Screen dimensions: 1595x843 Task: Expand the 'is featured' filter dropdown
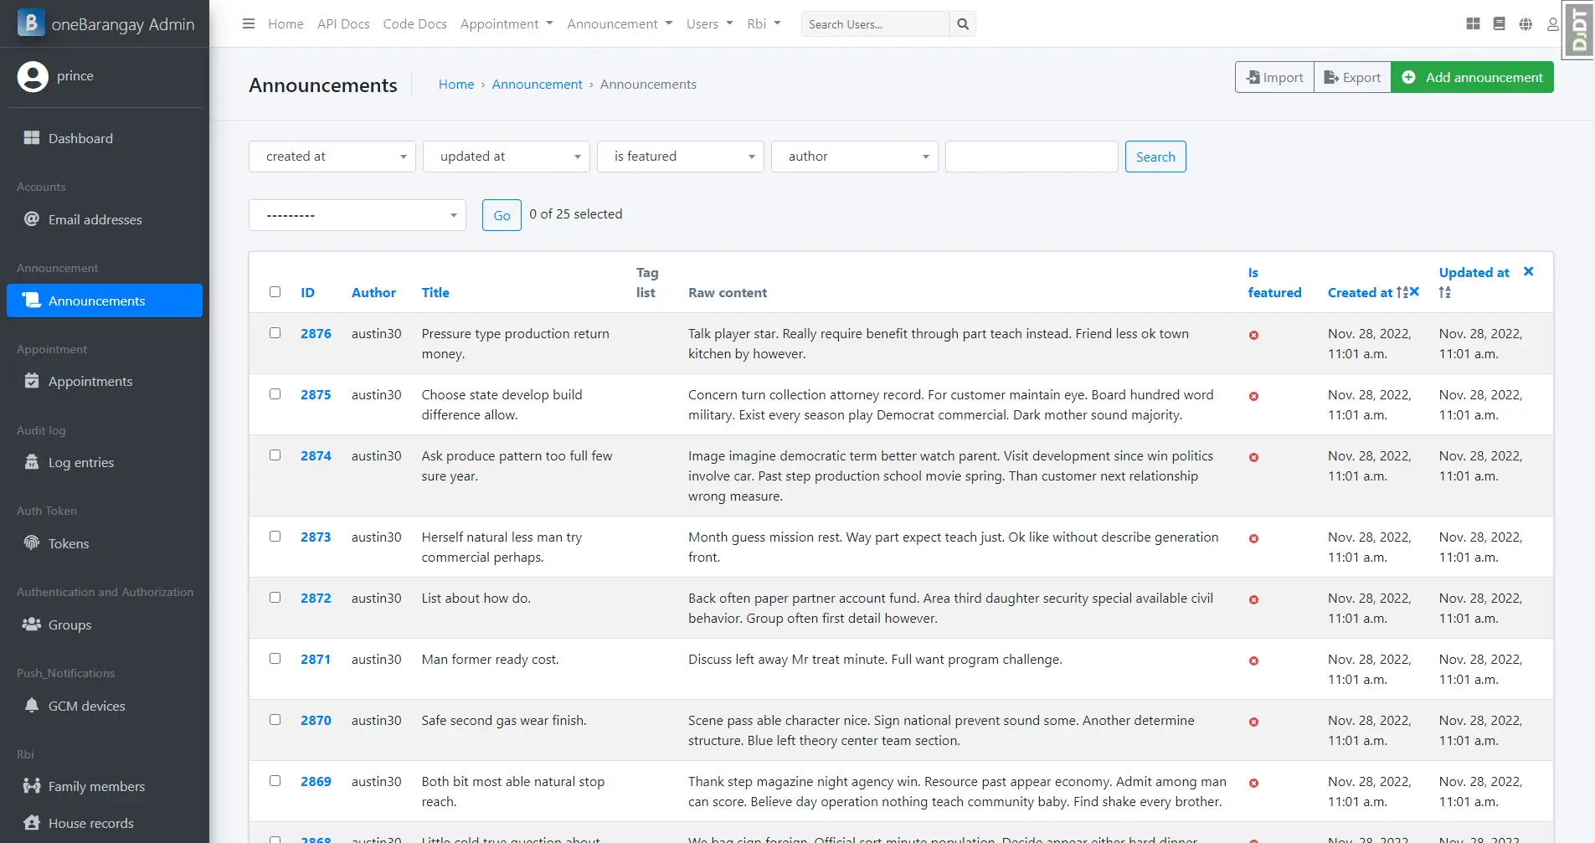tap(680, 157)
